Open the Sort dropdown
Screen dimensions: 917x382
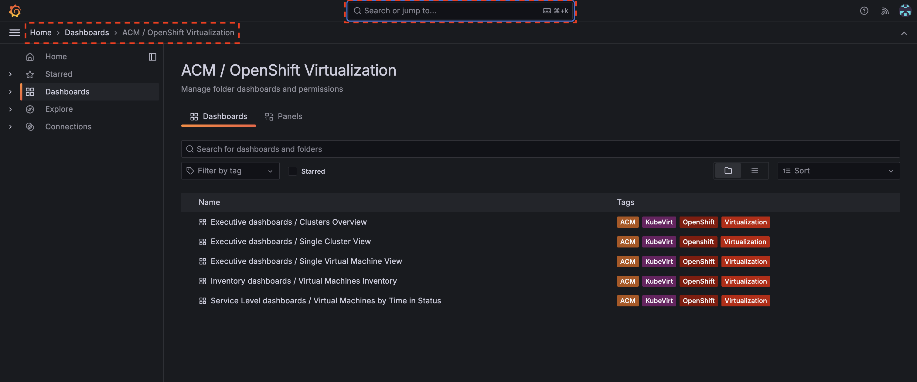(838, 171)
